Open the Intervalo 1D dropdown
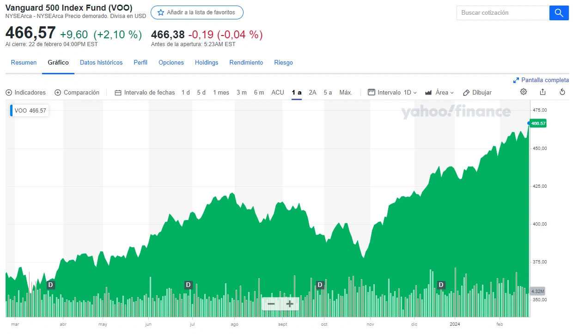This screenshot has width=573, height=334. pos(392,92)
